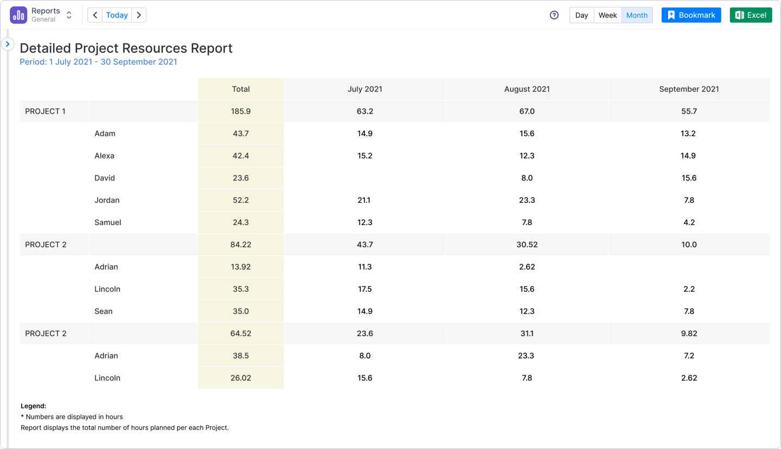Screen dimensions: 781x449
Task: Click the Detailed Project Resources Report title
Action: point(126,48)
